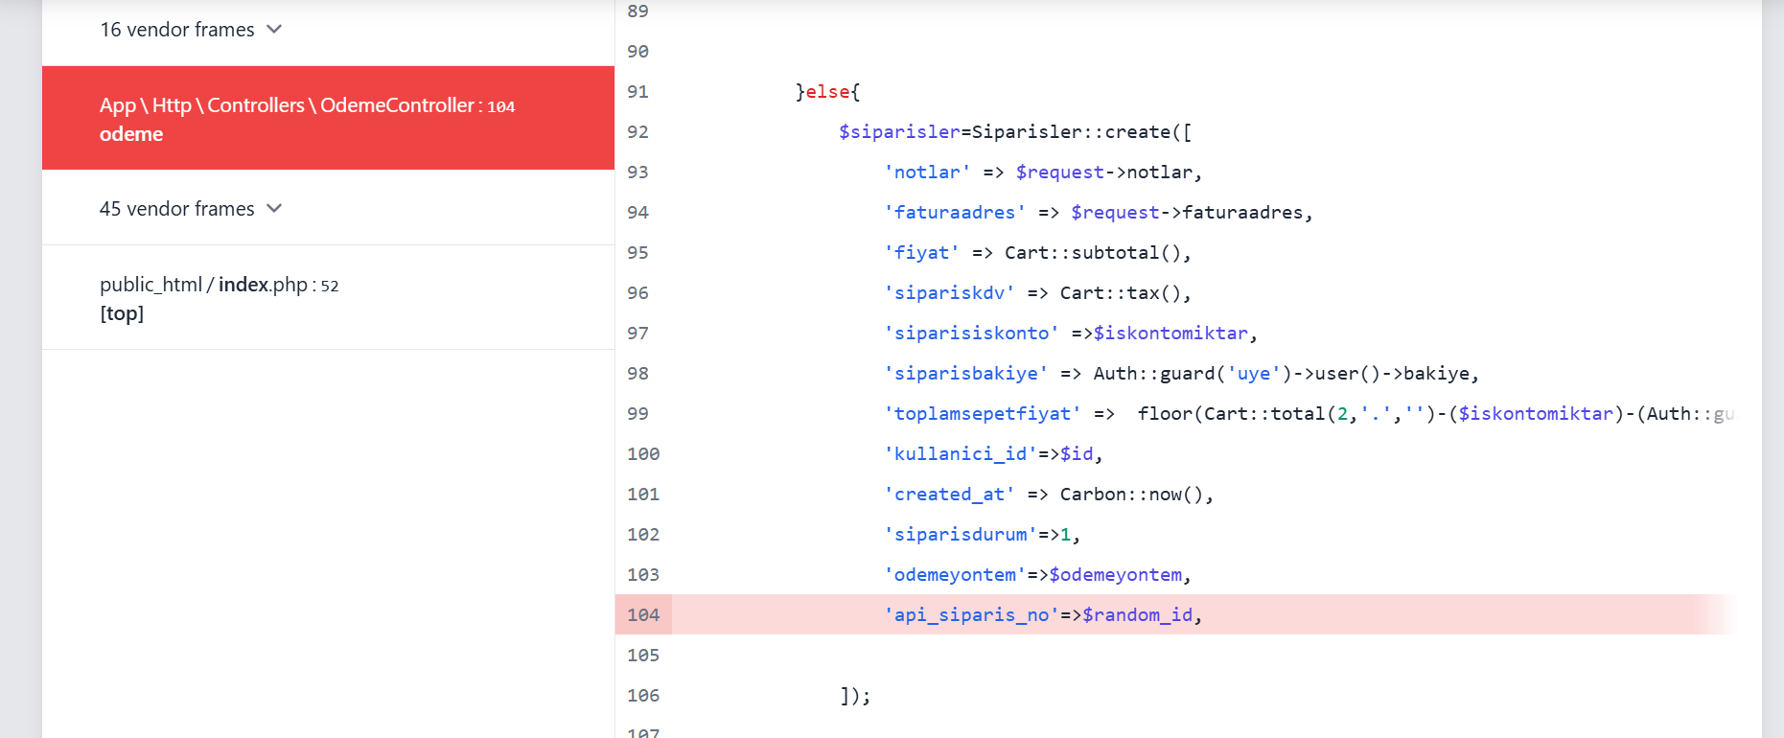Expand the 16 vendor frames group
1784x738 pixels.
click(x=328, y=30)
